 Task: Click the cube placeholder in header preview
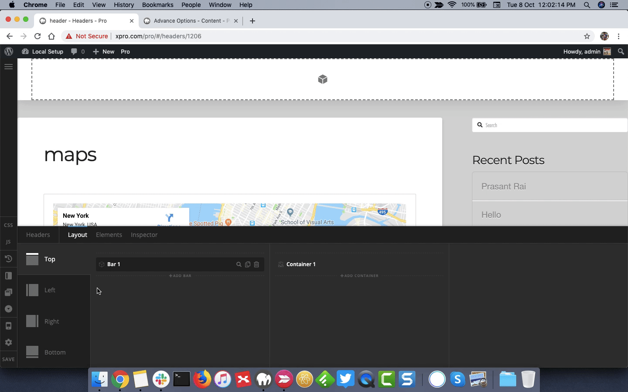323,79
